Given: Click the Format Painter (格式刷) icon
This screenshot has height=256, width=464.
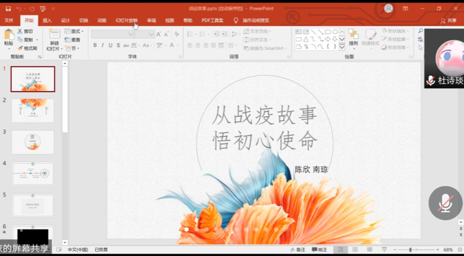Looking at the screenshot, I should (27, 48).
